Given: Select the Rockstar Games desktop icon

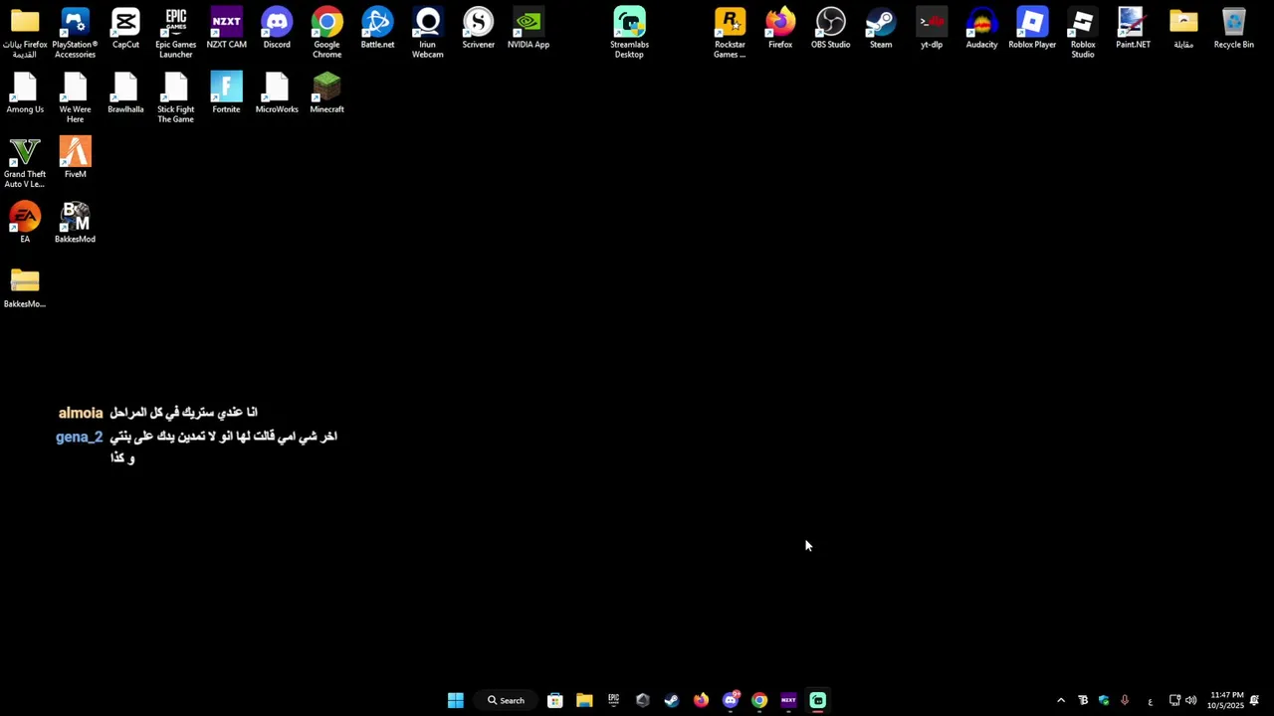Looking at the screenshot, I should tap(730, 33).
